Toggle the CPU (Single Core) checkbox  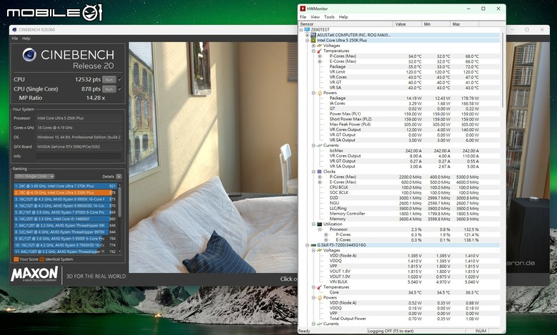pos(120,89)
